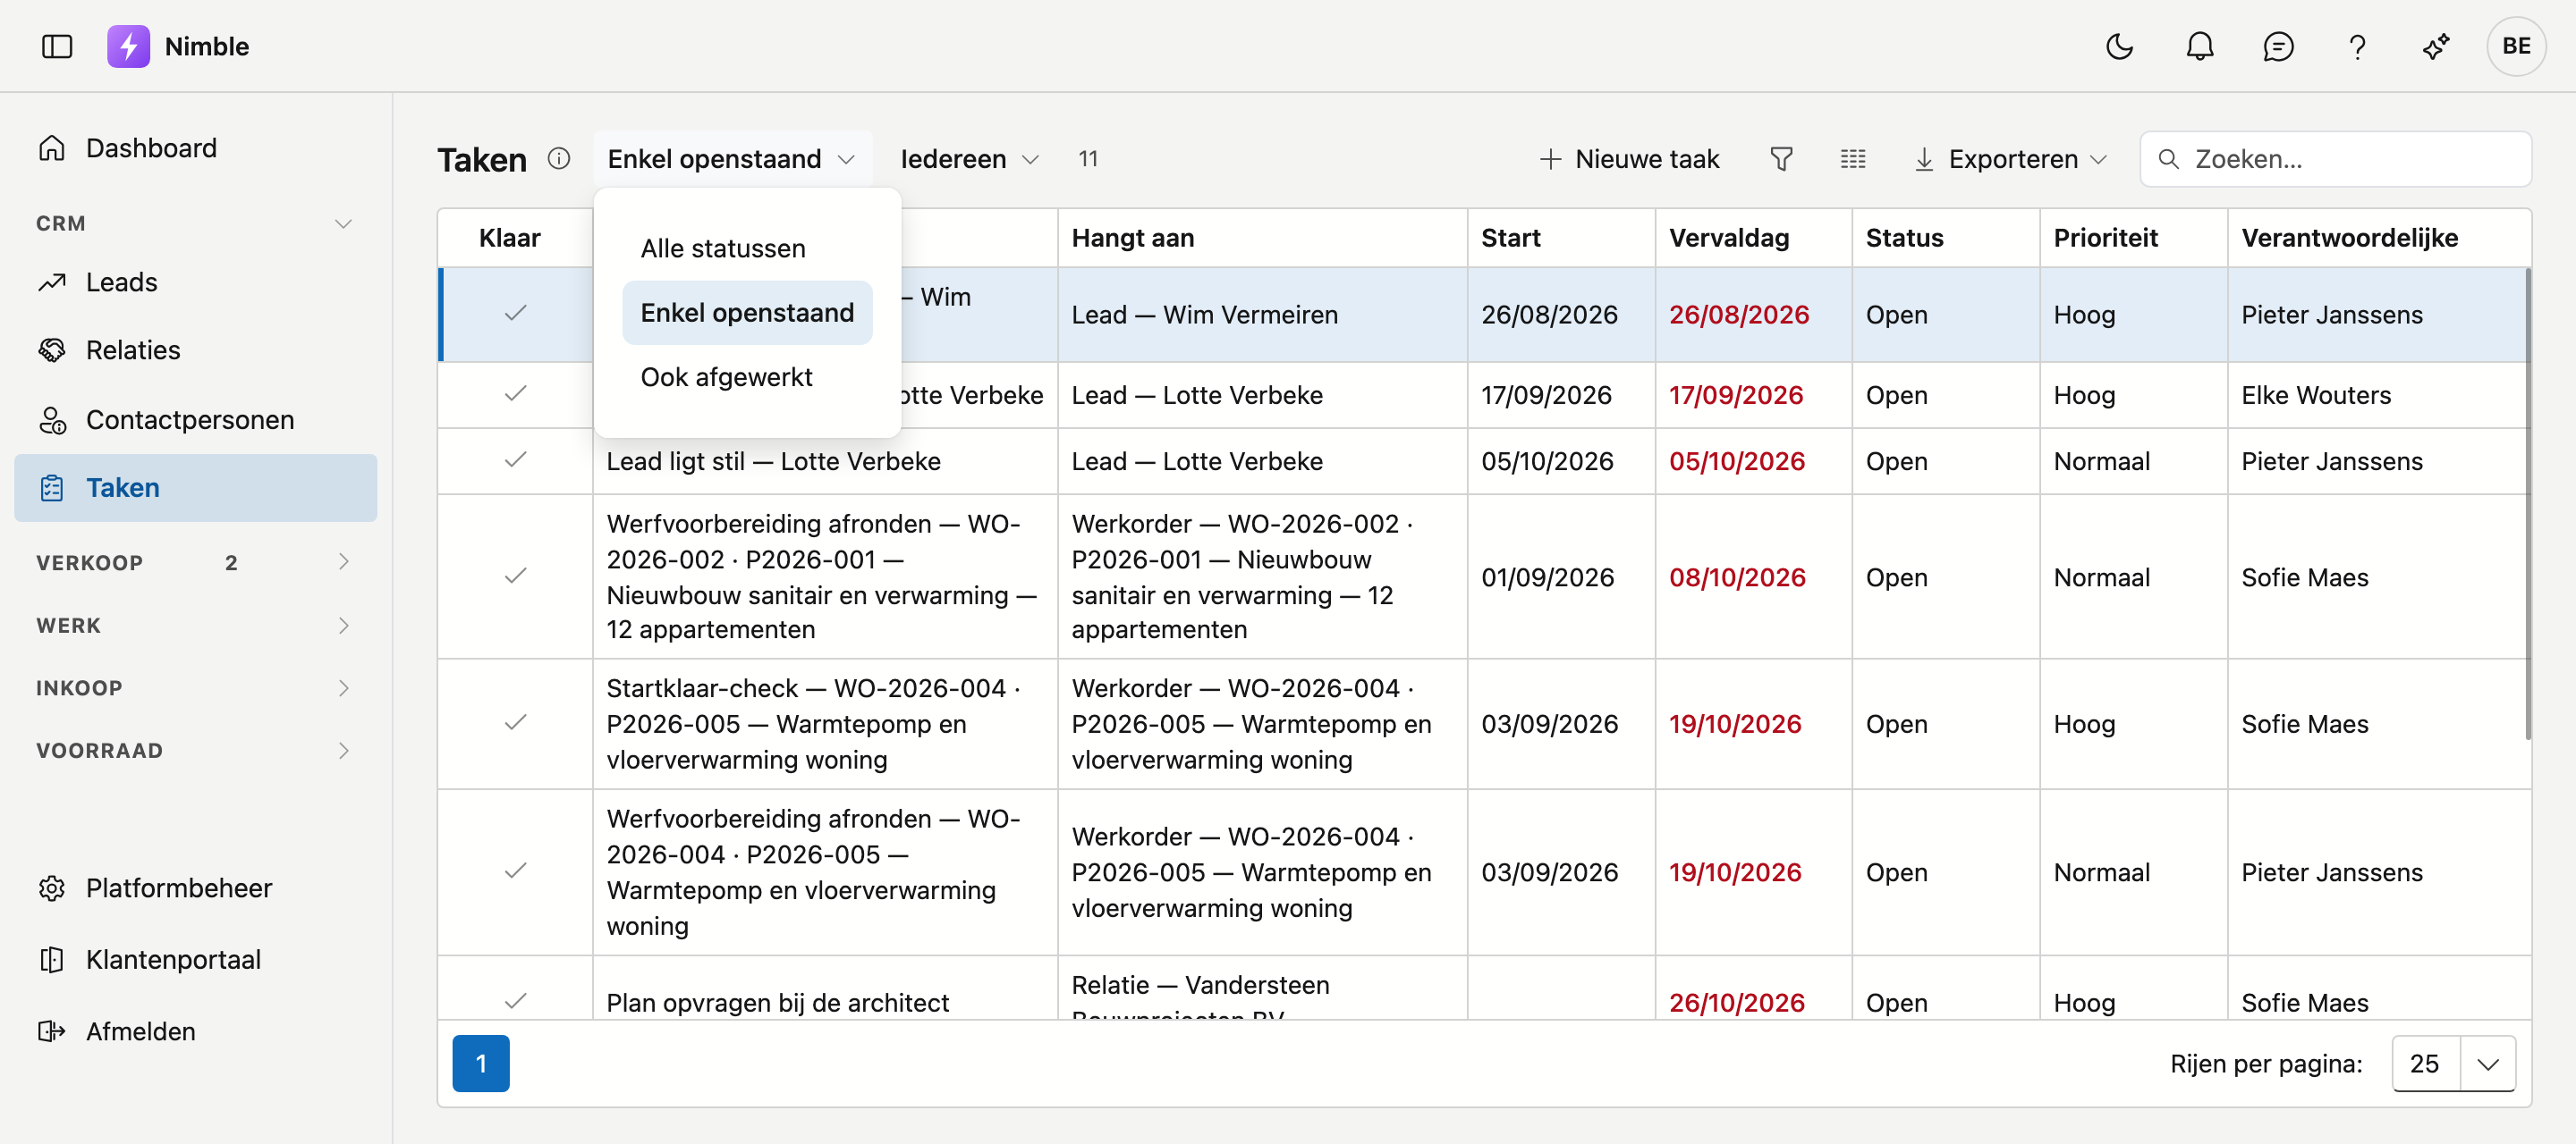
Task: Mark 'Lead ligt stil' task as done
Action: click(x=515, y=460)
